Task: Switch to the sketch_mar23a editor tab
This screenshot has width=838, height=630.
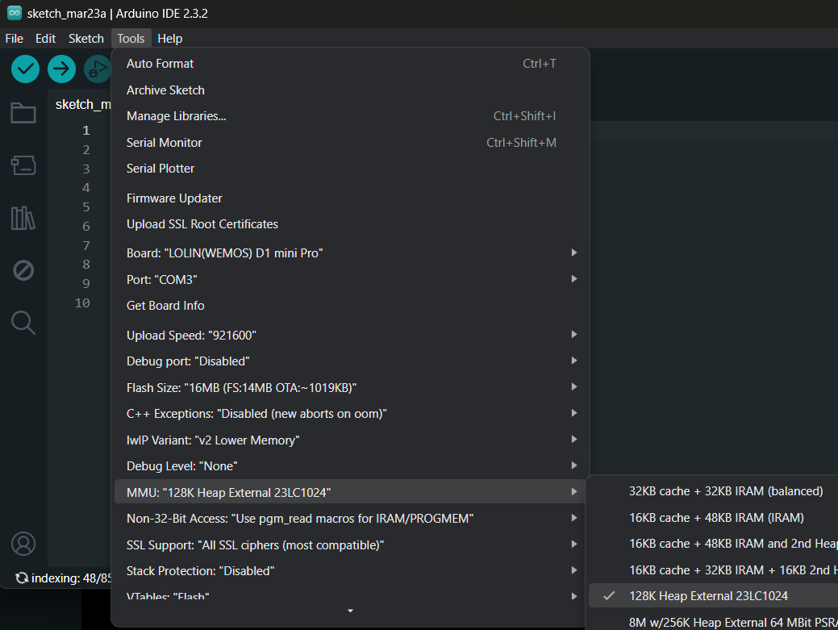Action: tap(83, 104)
